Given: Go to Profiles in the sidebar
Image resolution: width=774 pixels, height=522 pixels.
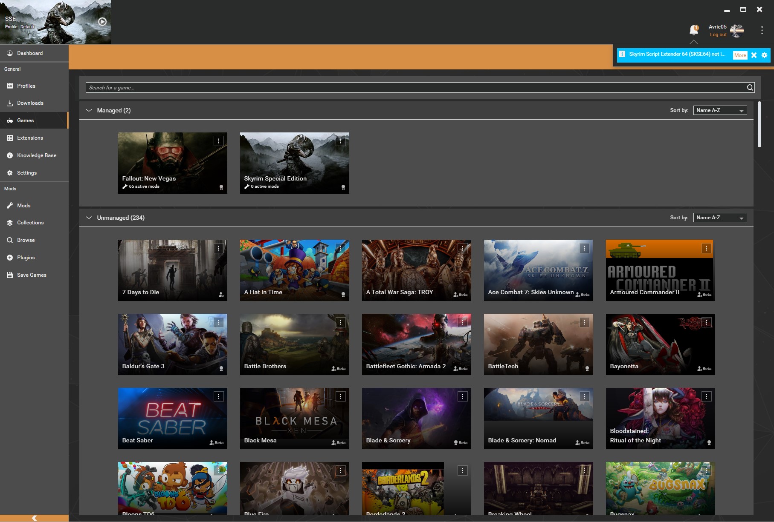Looking at the screenshot, I should coord(34,86).
